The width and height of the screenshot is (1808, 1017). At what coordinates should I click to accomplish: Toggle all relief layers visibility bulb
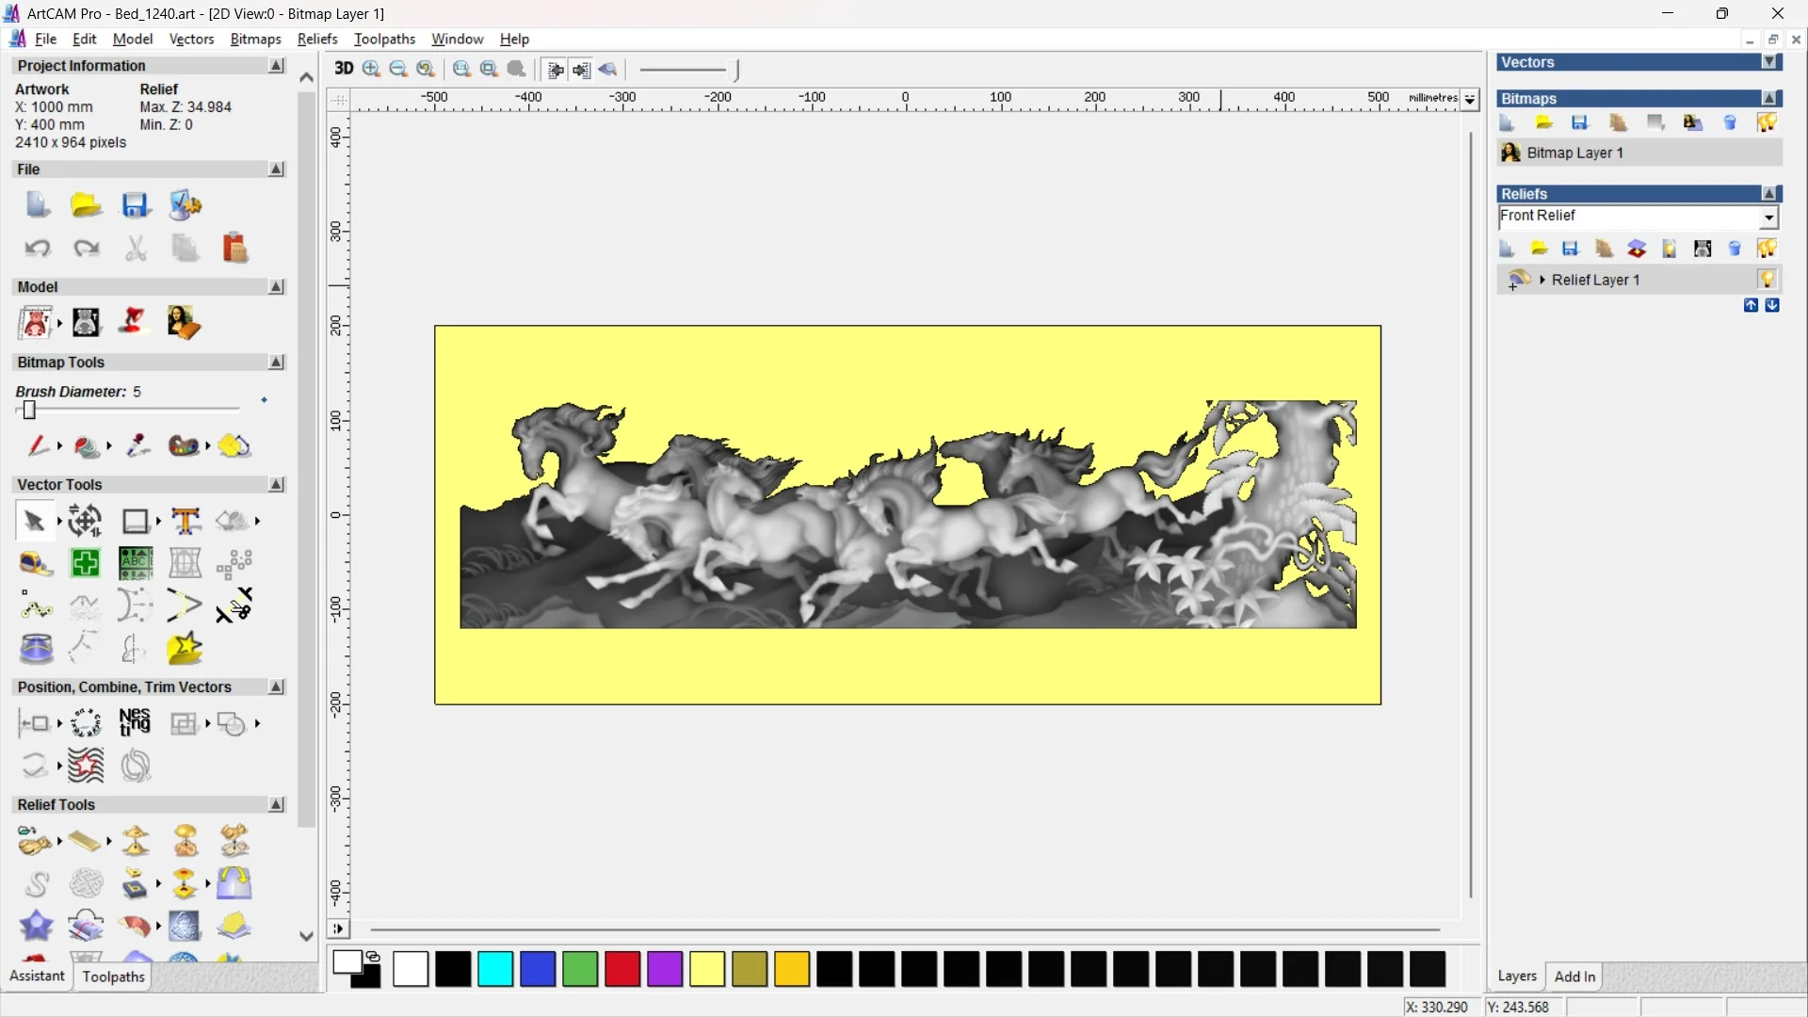[1767, 249]
